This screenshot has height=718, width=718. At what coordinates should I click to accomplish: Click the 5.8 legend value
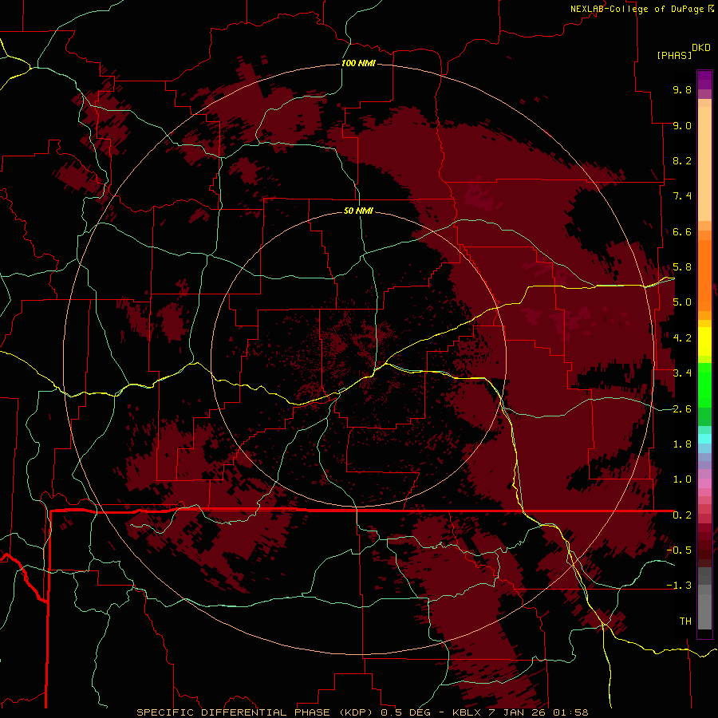pos(682,267)
